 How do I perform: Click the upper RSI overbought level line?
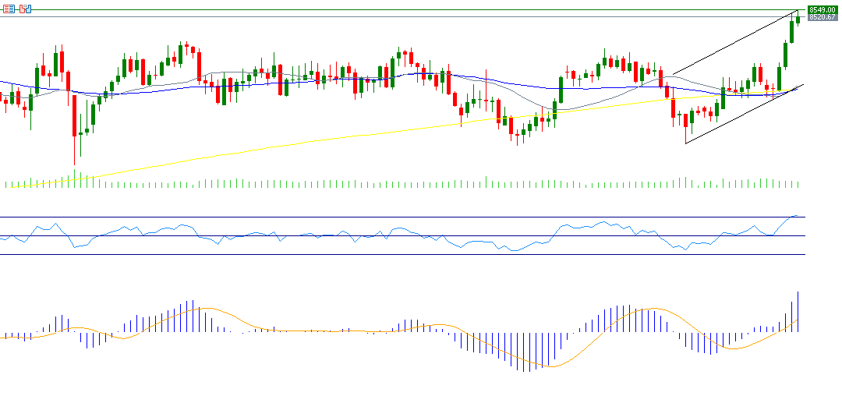[390, 217]
